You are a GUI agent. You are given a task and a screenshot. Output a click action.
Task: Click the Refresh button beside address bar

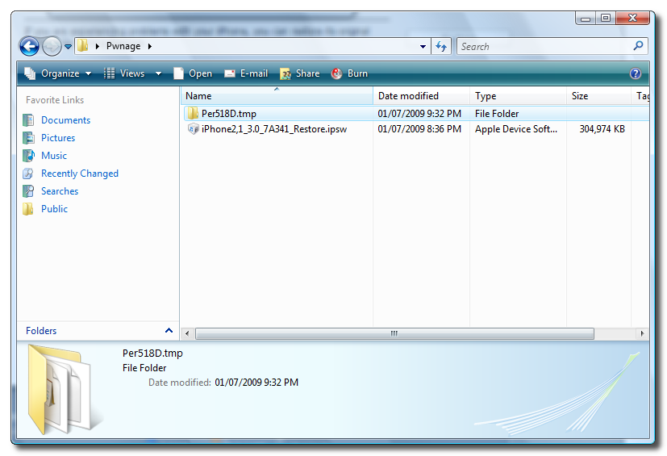click(x=441, y=47)
